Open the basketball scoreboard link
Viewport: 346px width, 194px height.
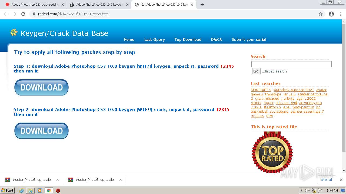click(270, 112)
